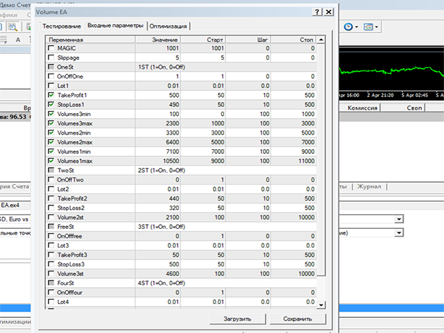Click the chart templates toolbar icon
This screenshot has height=333, width=444.
[x=369, y=26]
